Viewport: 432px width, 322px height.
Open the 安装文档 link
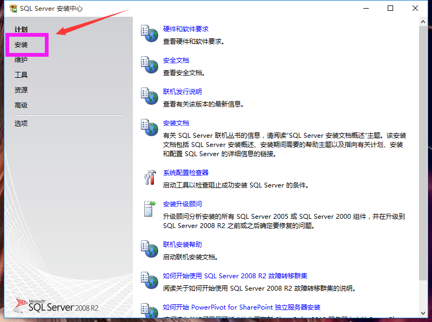(176, 123)
